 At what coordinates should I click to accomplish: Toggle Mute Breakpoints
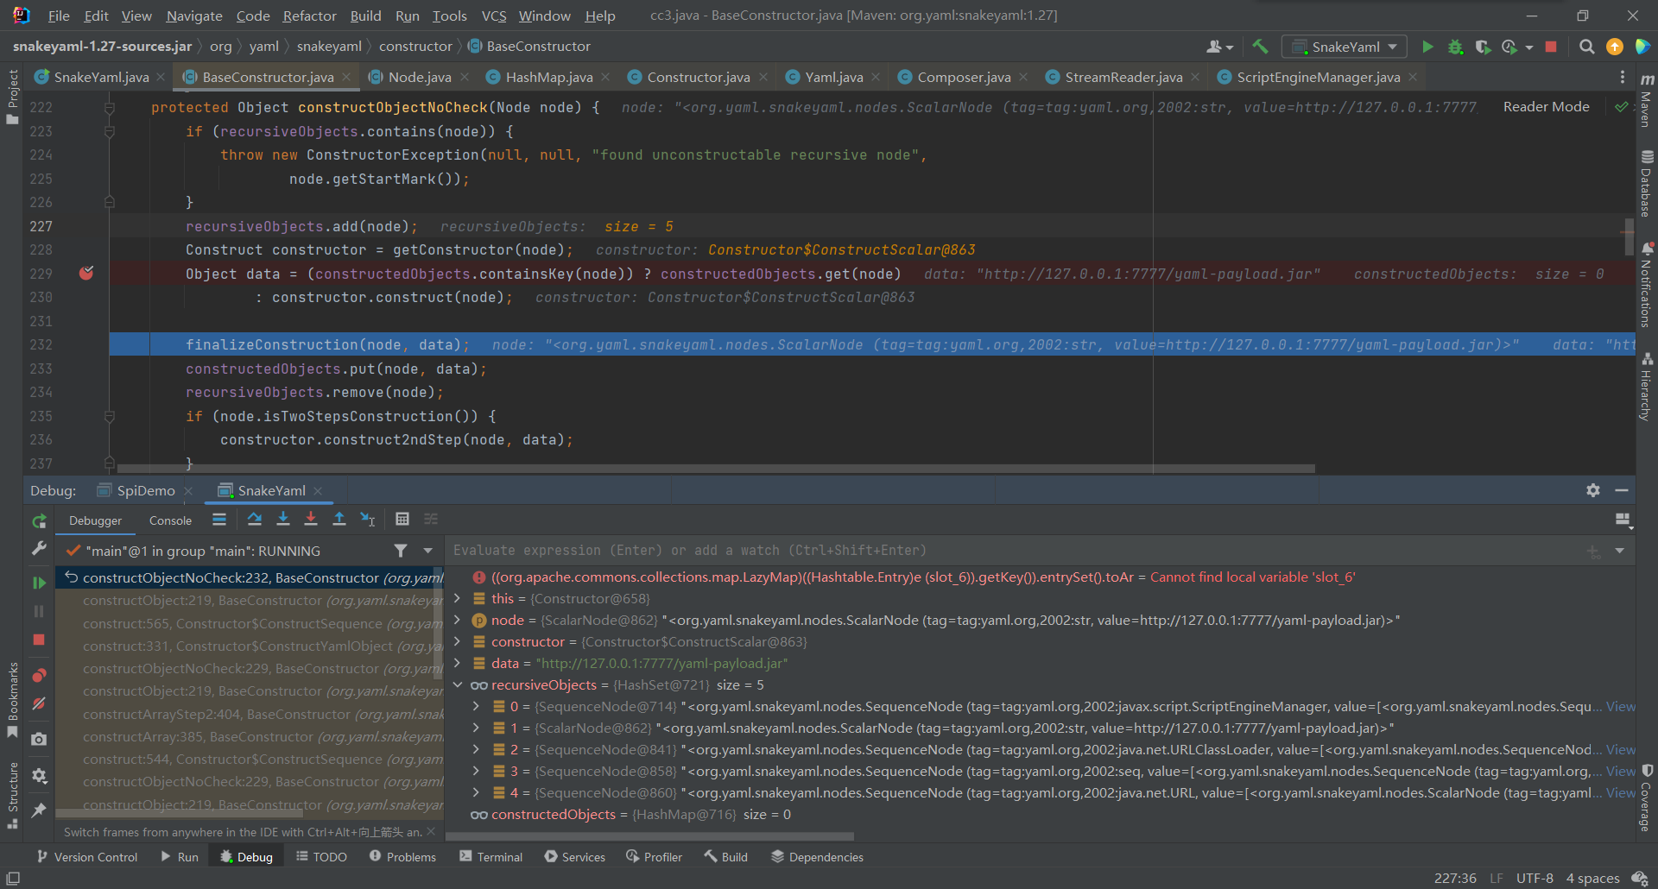[x=39, y=703]
